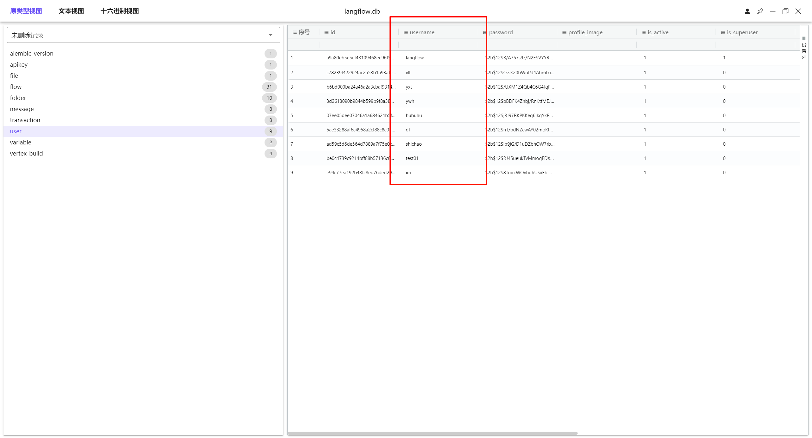Select the row with username langflow
The image size is (812, 438).
pyautogui.click(x=415, y=58)
